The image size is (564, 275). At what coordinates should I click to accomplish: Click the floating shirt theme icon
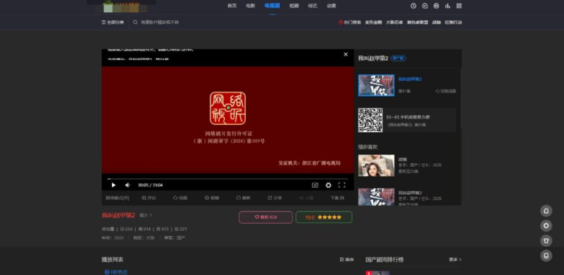(546, 241)
